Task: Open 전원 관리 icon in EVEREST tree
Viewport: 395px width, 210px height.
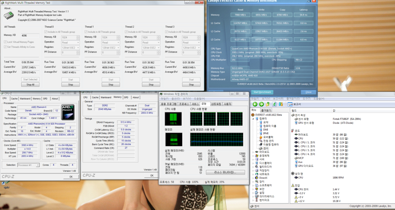Action: 261,141
